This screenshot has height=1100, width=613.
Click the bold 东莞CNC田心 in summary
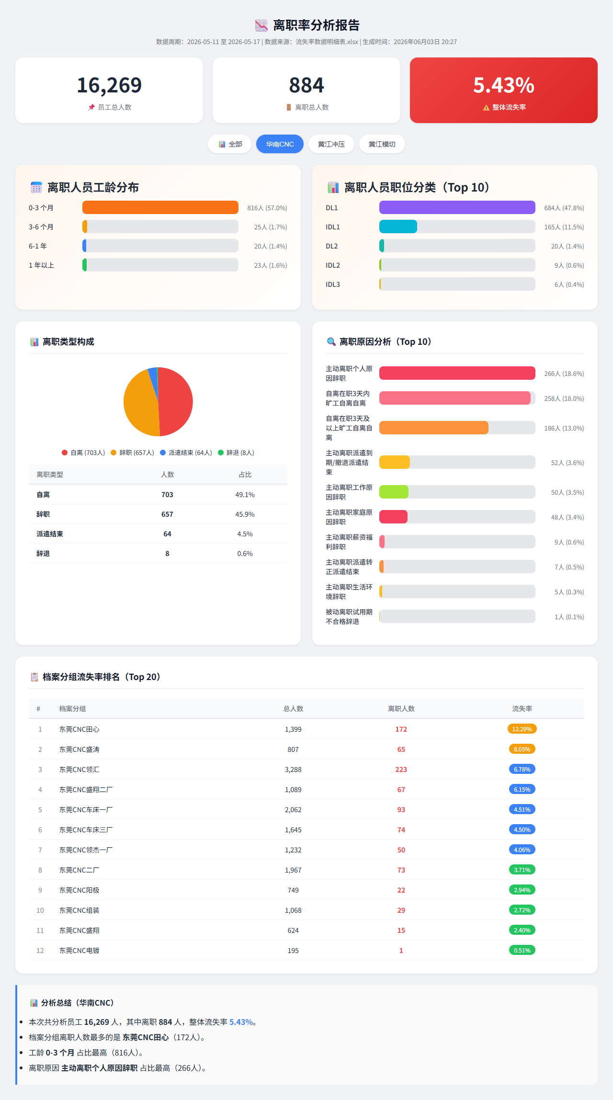pyautogui.click(x=146, y=1037)
